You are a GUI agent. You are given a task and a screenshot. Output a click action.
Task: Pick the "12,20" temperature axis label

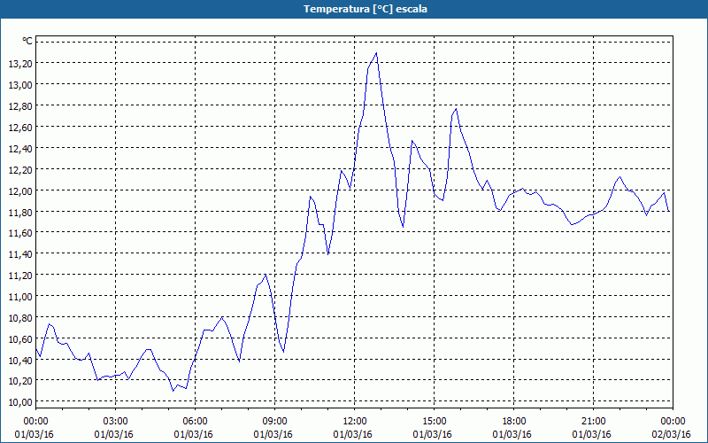tap(20, 169)
